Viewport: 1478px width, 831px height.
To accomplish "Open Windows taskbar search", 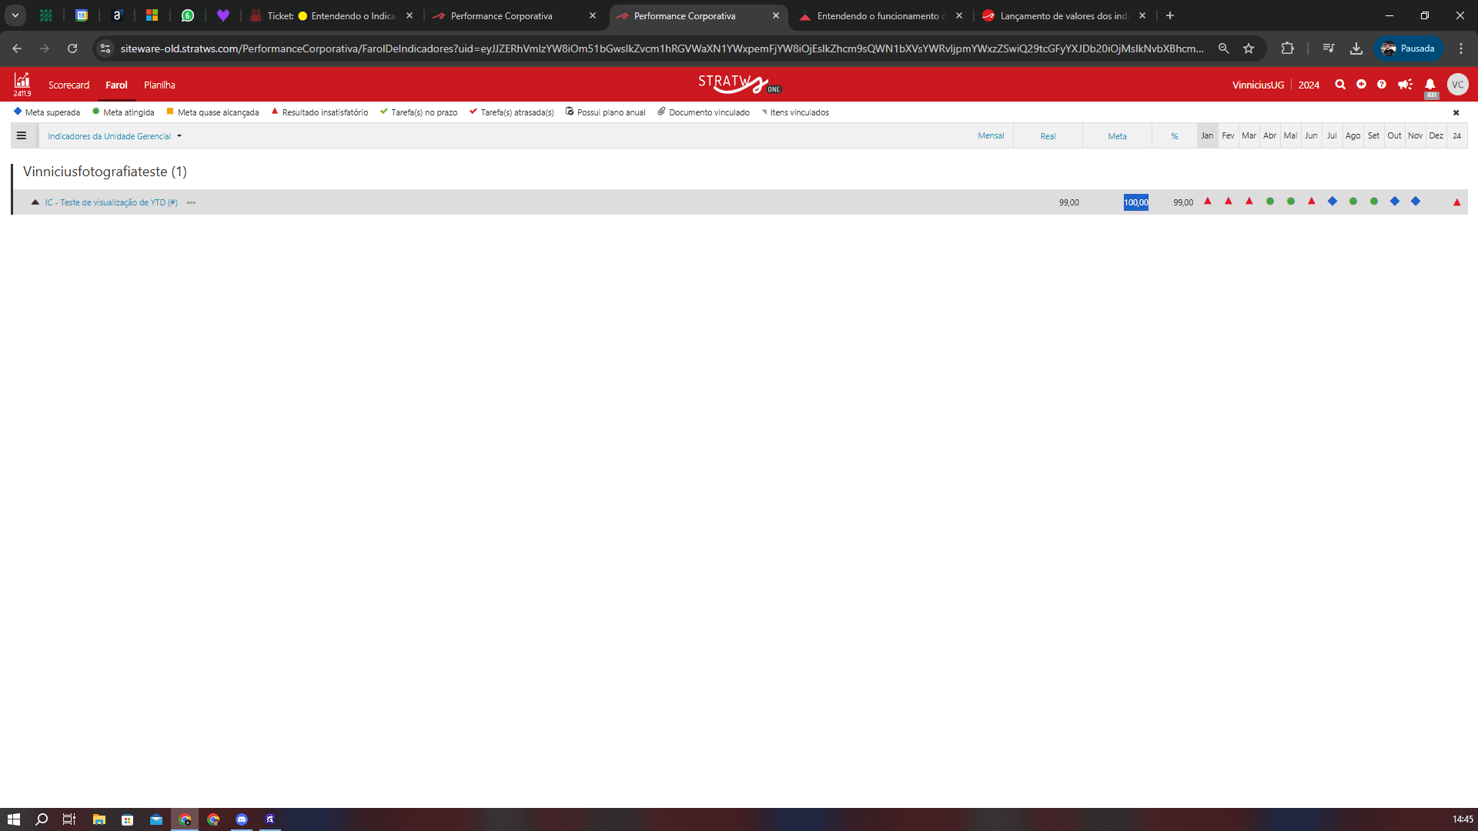I will 42,819.
